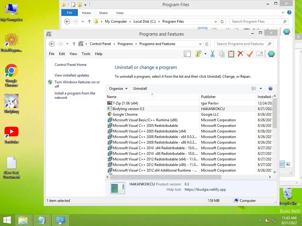Click the folder options toolbar icon
This screenshot has height=226, width=302.
198,54
